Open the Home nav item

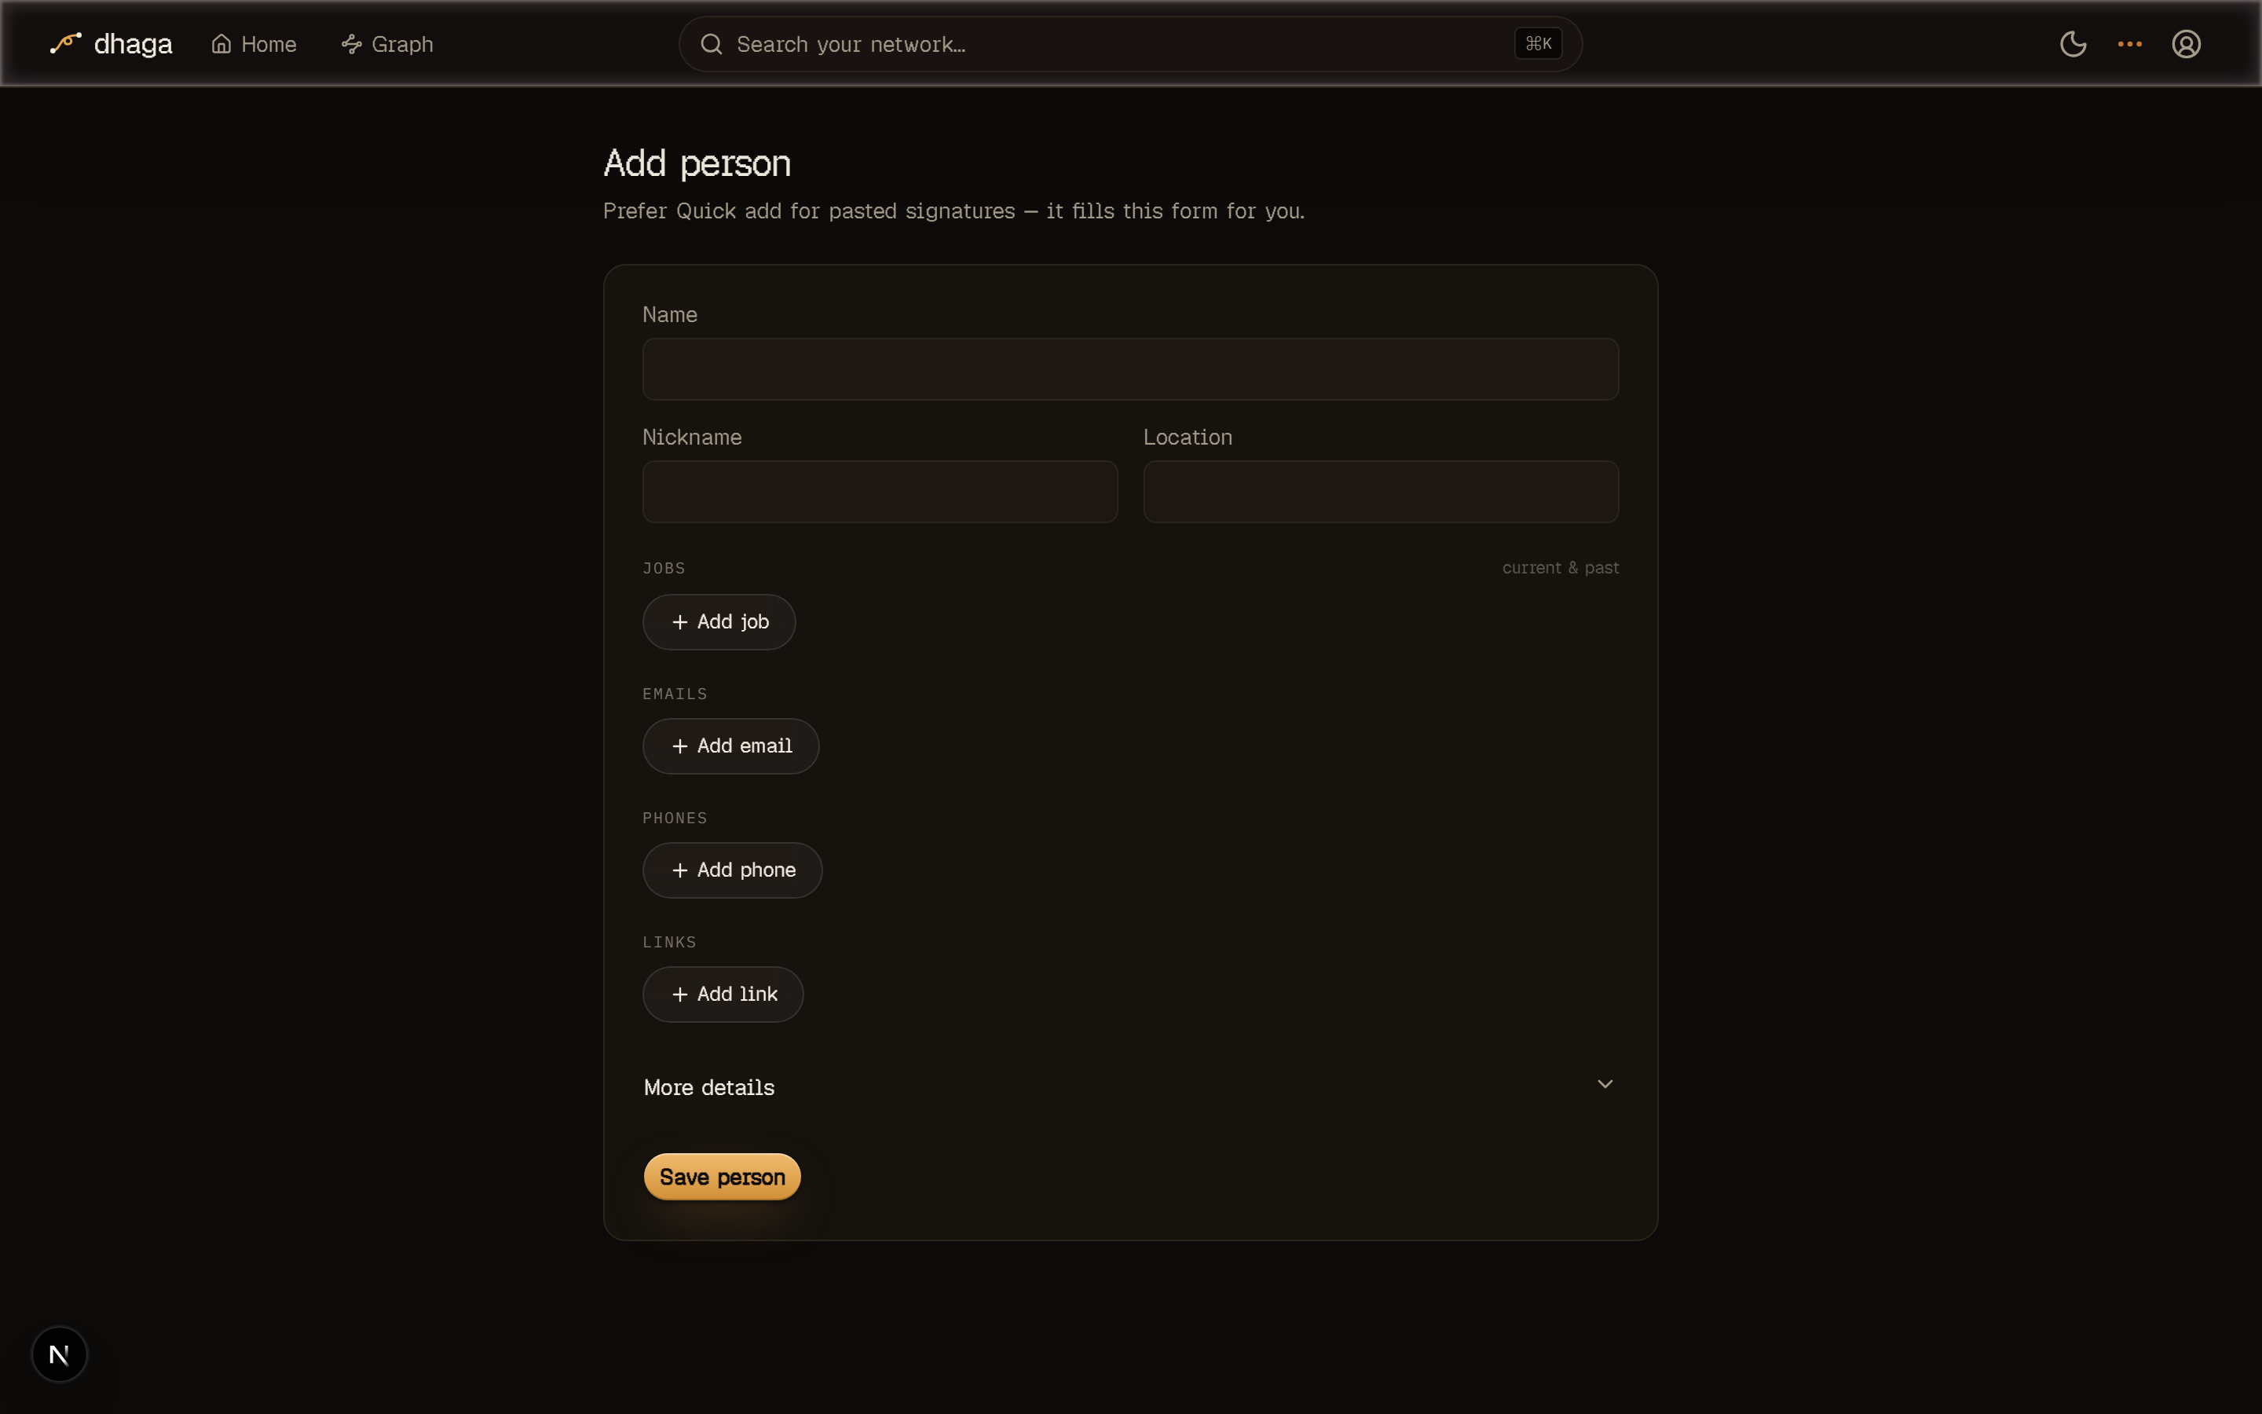pyautogui.click(x=254, y=44)
